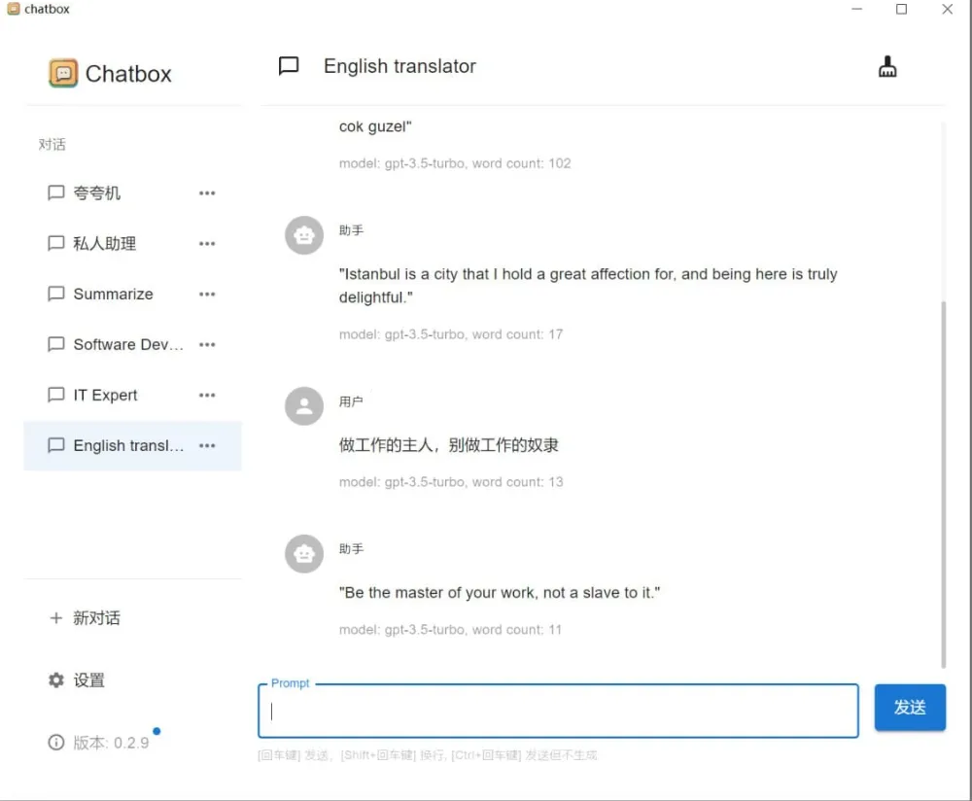The image size is (972, 801).
Task: Click the robot avatar of the 助手 message
Action: coord(303,553)
